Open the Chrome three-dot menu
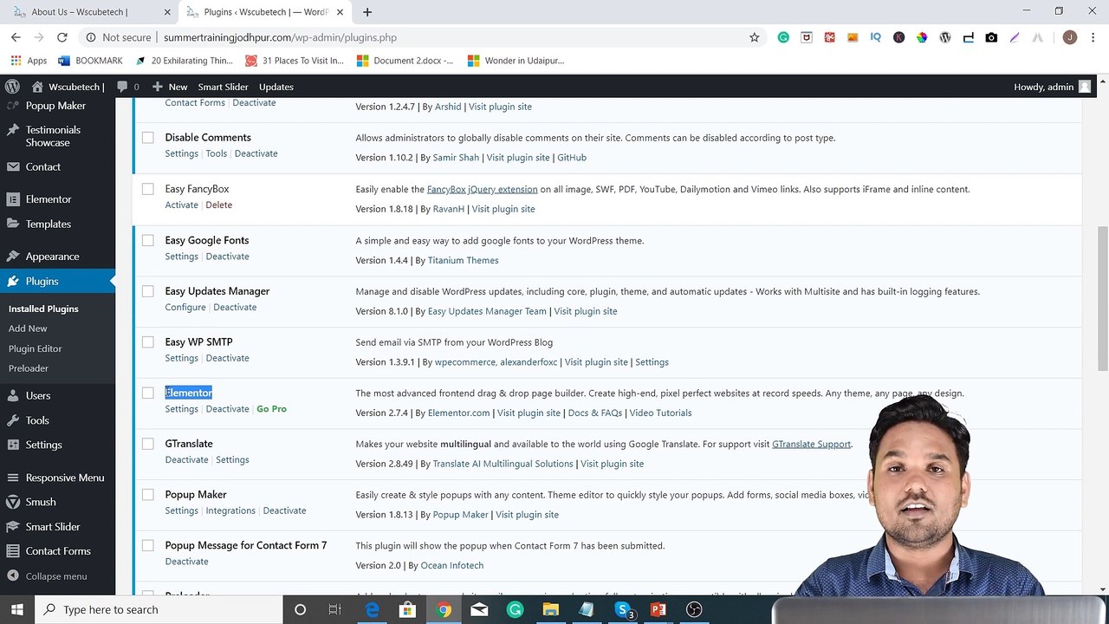 pyautogui.click(x=1093, y=37)
